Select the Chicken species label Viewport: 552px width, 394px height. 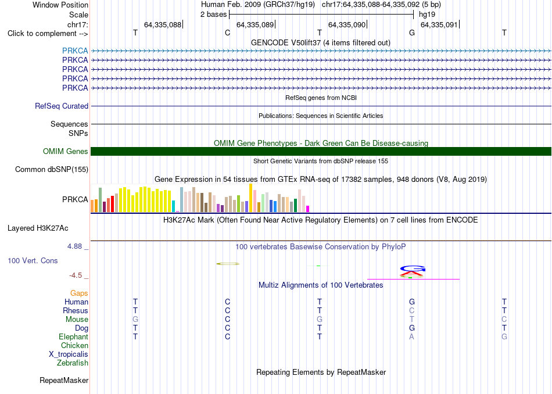pos(74,345)
